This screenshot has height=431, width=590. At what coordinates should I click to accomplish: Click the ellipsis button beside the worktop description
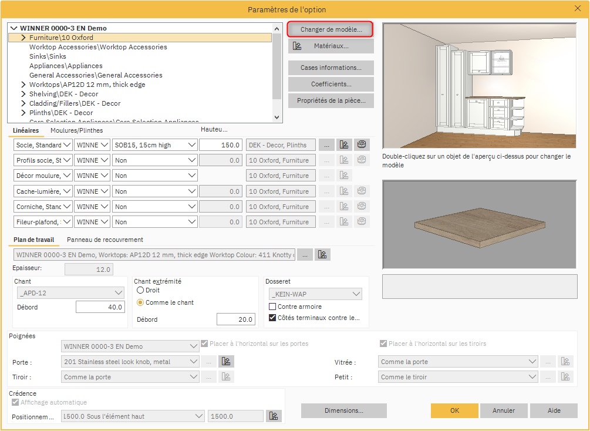pos(305,255)
